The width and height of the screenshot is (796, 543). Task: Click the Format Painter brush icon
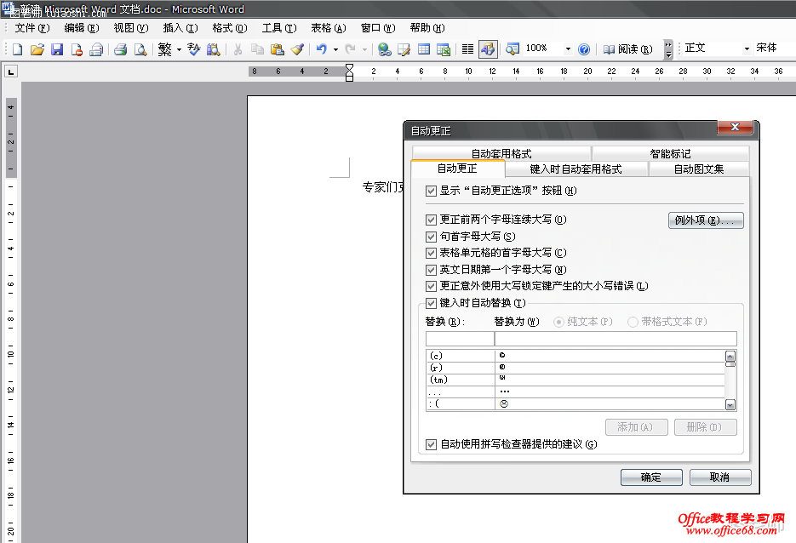[297, 49]
